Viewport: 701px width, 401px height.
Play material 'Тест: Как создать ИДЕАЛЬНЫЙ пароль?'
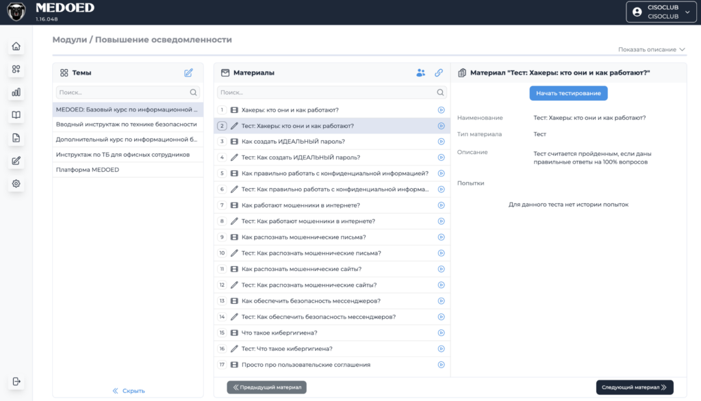(442, 157)
